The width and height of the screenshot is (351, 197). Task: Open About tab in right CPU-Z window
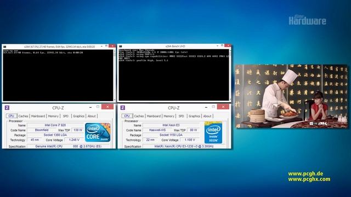click(x=207, y=116)
